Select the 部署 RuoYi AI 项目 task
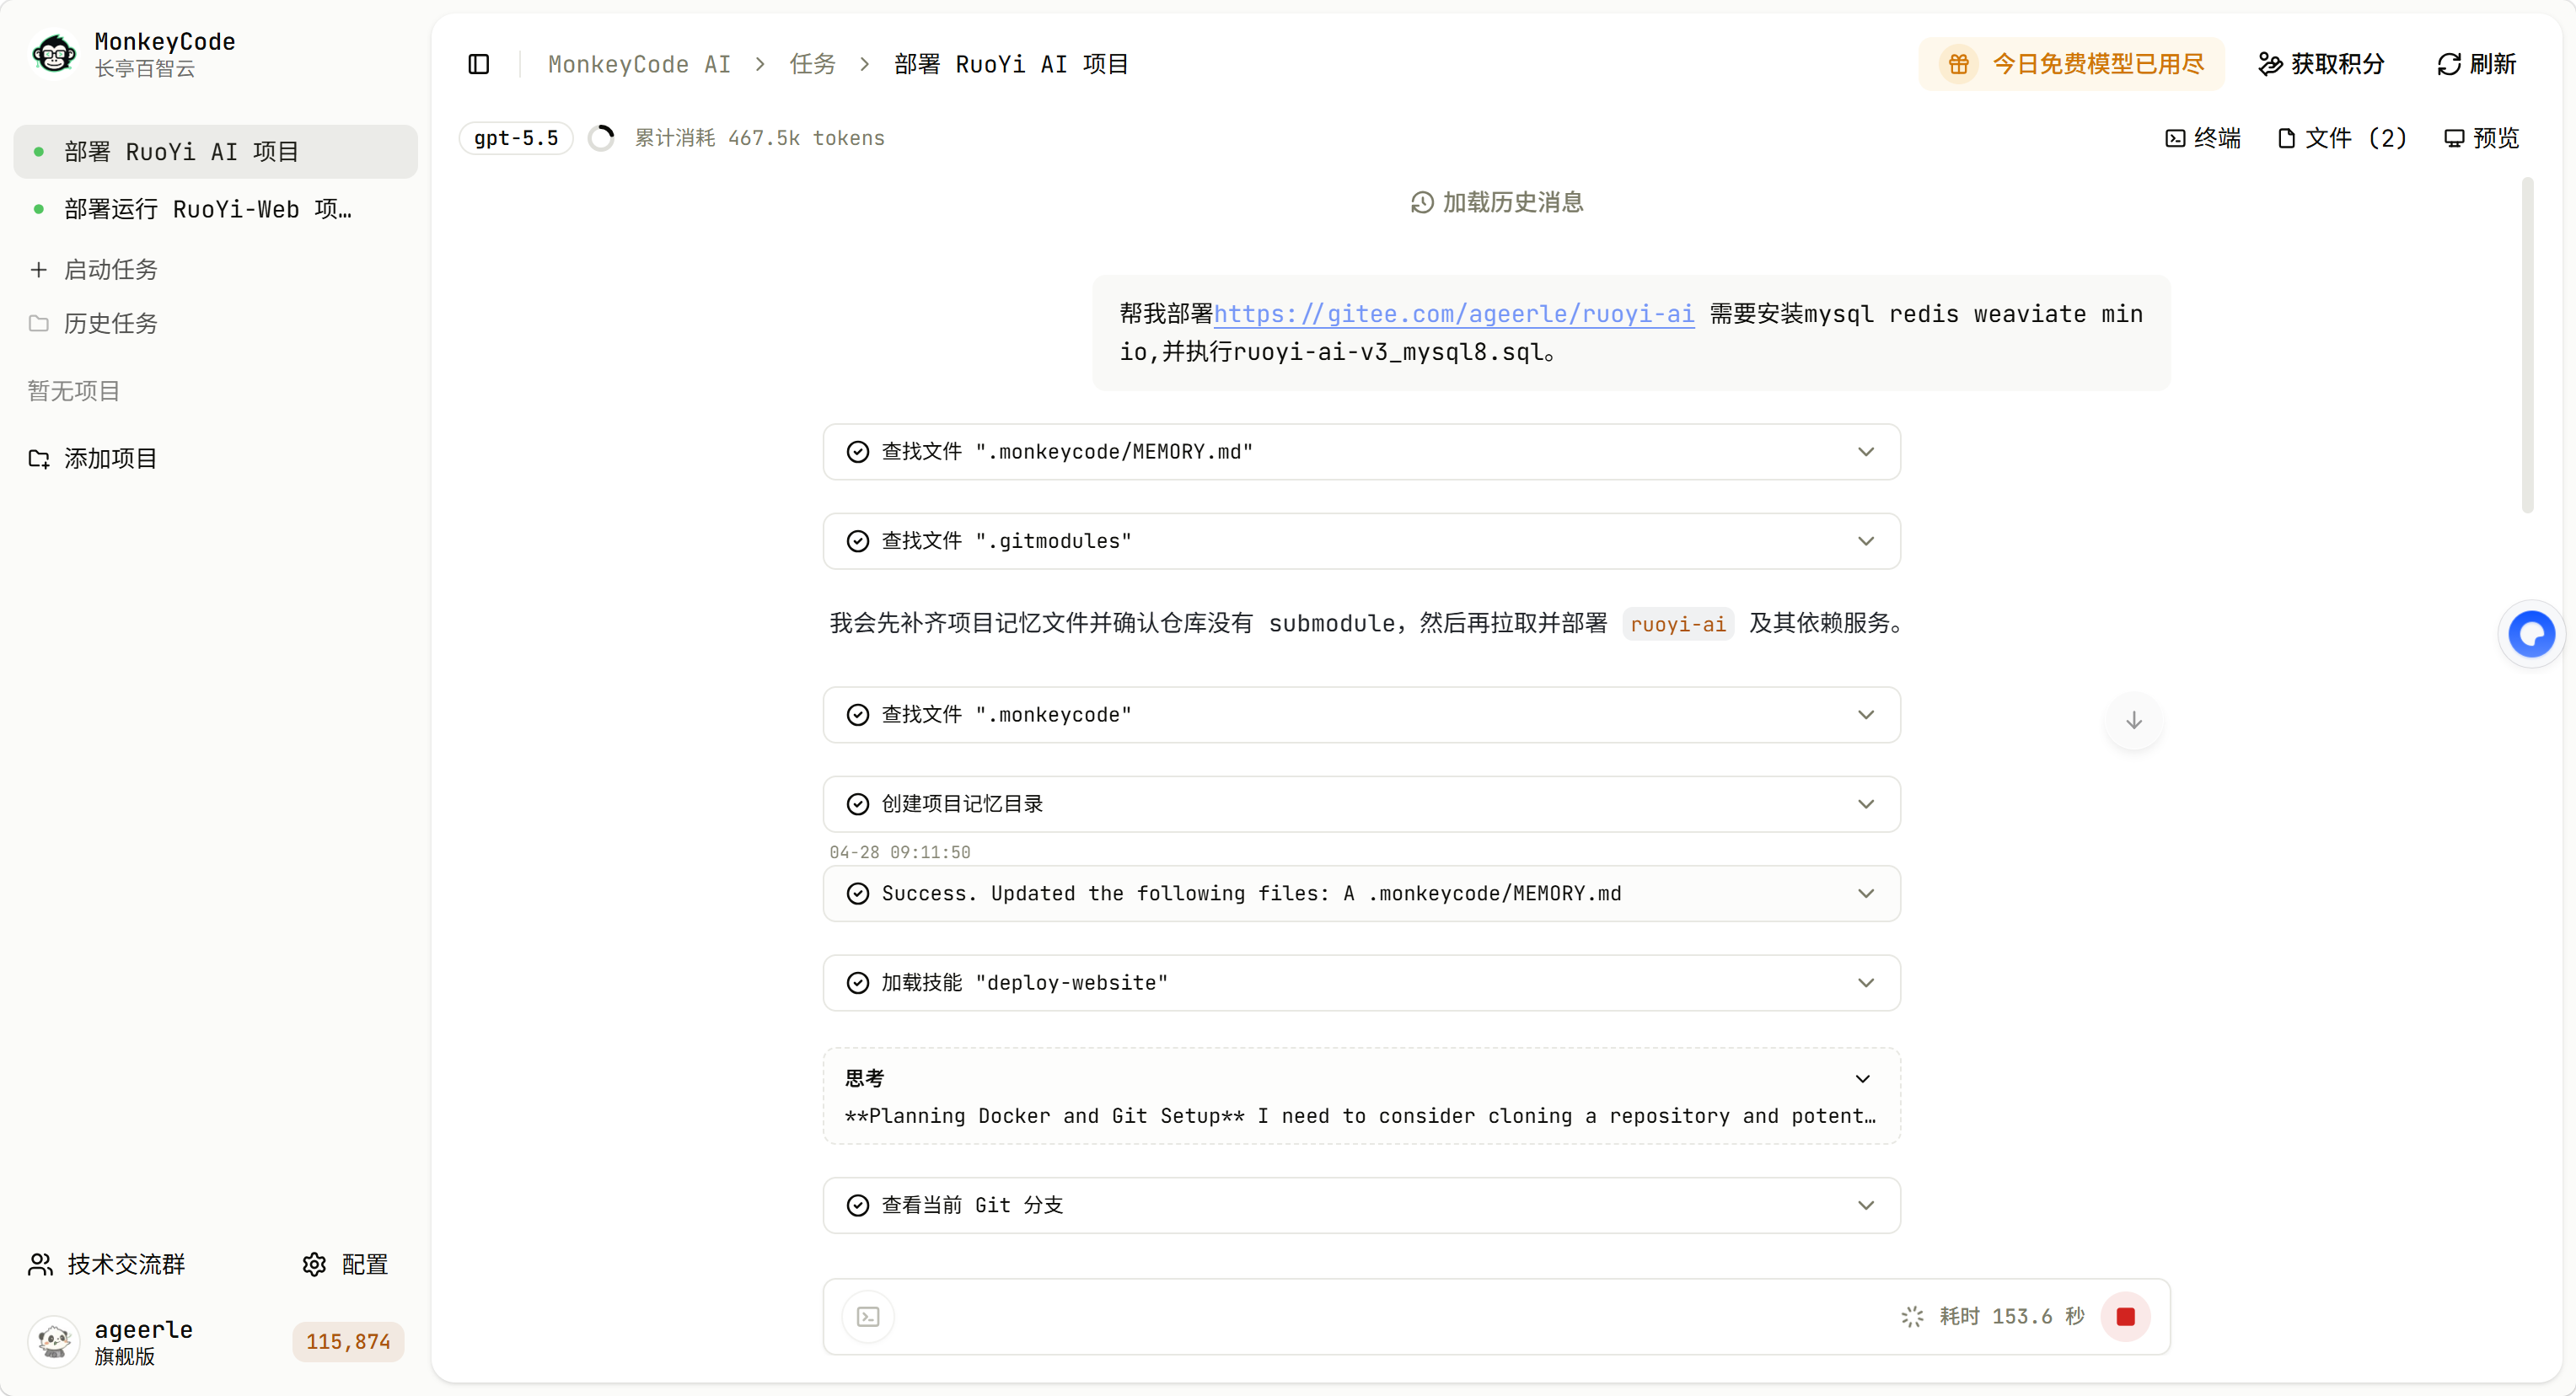Screen dimensions: 2576x1396 pos(215,152)
